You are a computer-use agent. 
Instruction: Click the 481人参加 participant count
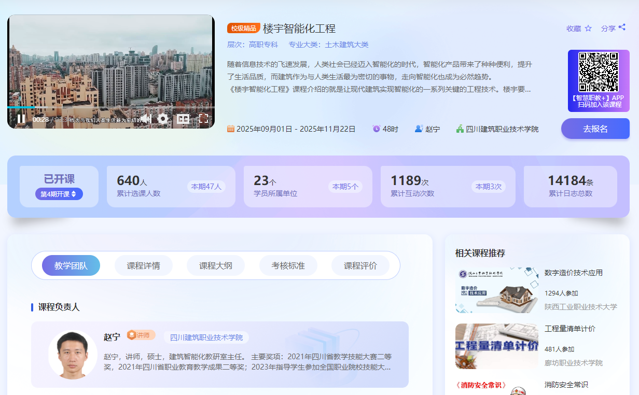click(x=560, y=349)
